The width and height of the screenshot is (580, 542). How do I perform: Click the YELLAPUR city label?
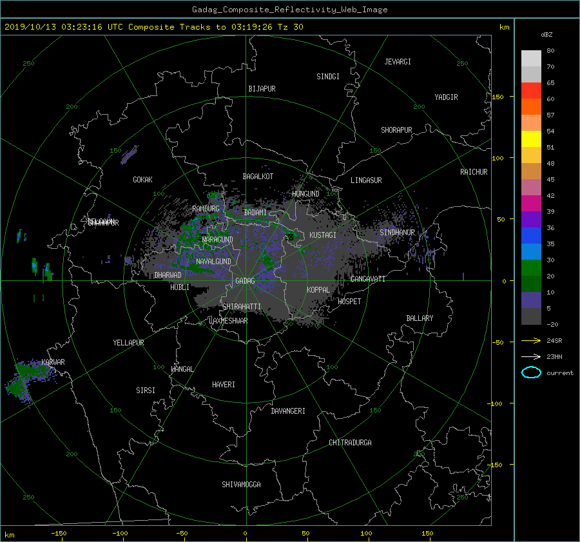pyautogui.click(x=128, y=343)
